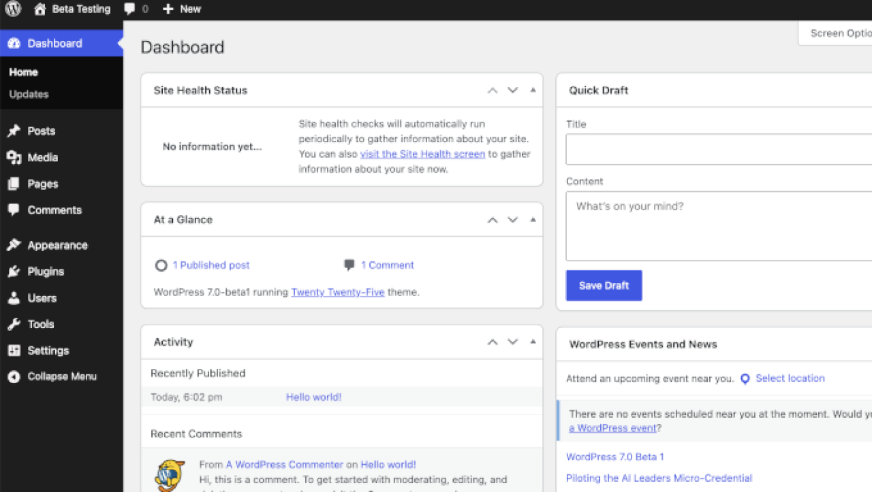Open Piloting the AI Leaders Micro-Credential link
The width and height of the screenshot is (872, 492).
click(659, 478)
